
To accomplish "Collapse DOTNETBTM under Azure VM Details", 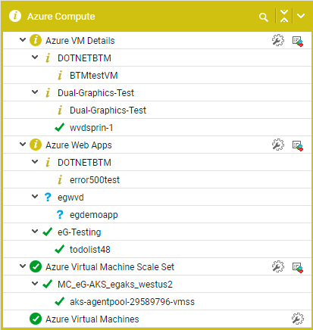I will pyautogui.click(x=35, y=58).
